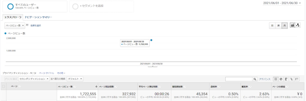Collapse the chart using the small arrow handle
Screen dimensions: 306x101
click(x=153, y=66)
